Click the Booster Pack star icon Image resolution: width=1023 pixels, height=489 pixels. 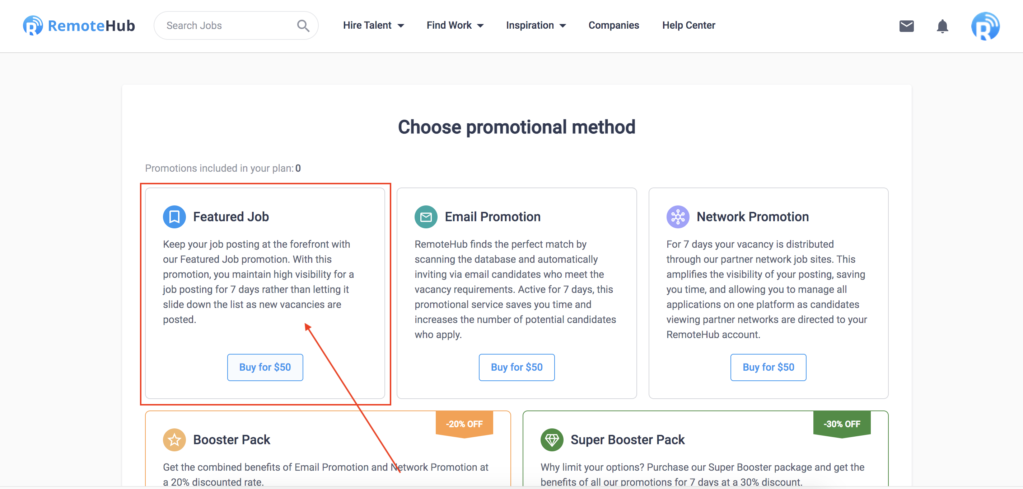point(174,440)
